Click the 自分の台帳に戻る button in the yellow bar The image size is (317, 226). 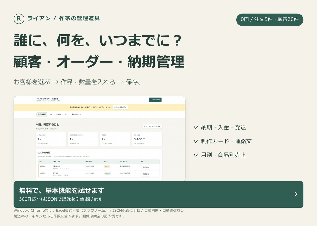point(120,107)
